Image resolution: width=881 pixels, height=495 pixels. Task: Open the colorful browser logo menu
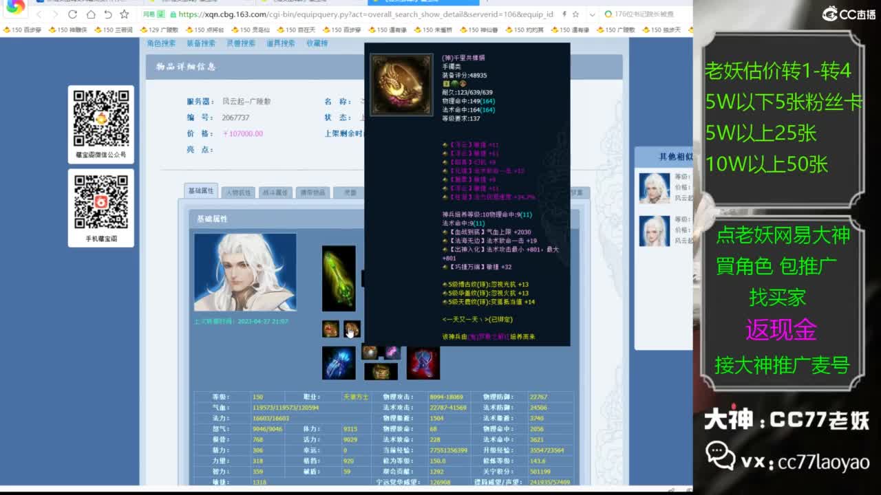click(x=15, y=8)
